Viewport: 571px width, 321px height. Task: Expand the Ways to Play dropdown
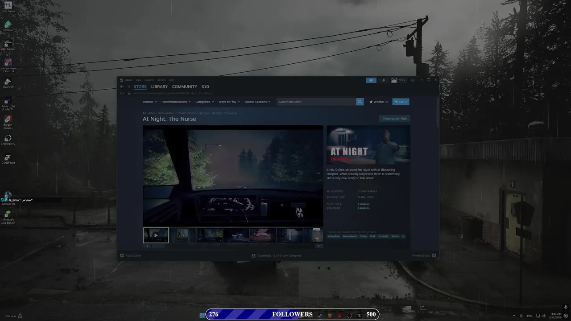coord(229,102)
